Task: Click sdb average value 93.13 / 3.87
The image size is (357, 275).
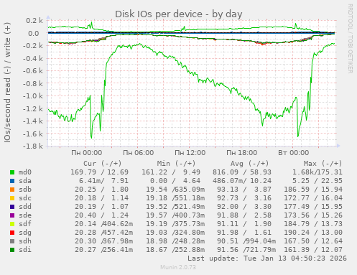Action: click(244, 190)
